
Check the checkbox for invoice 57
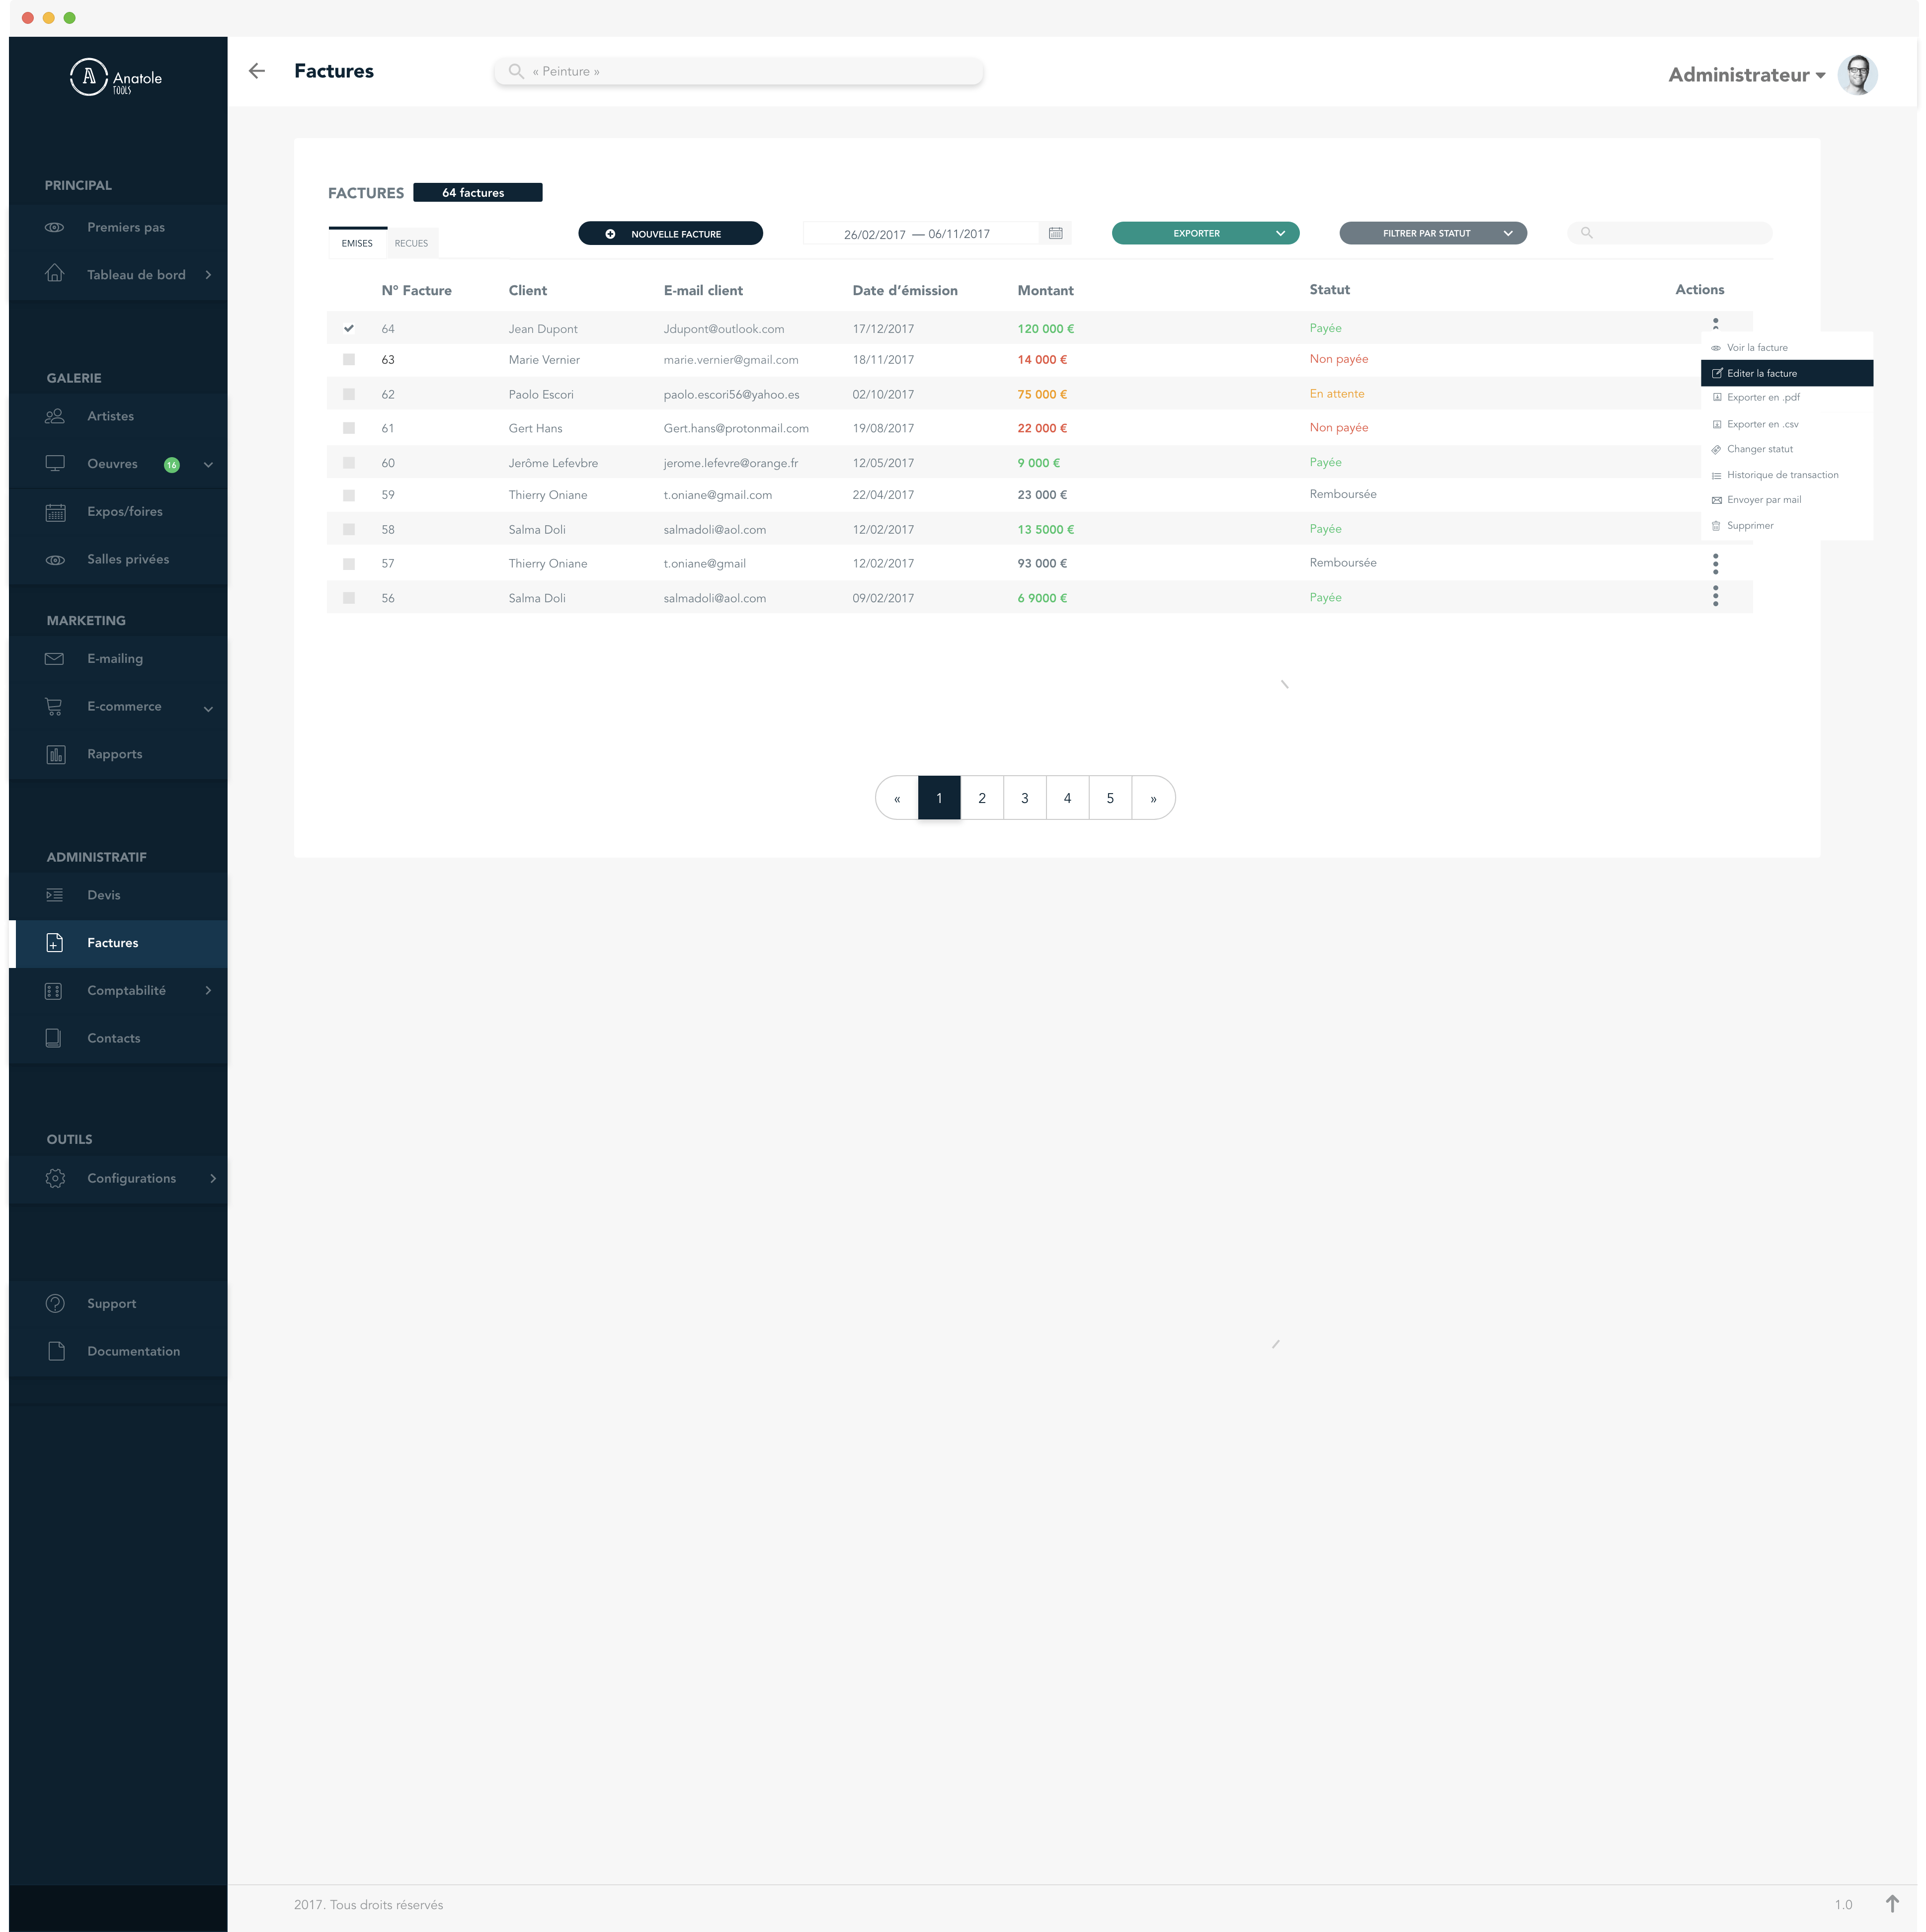tap(349, 564)
